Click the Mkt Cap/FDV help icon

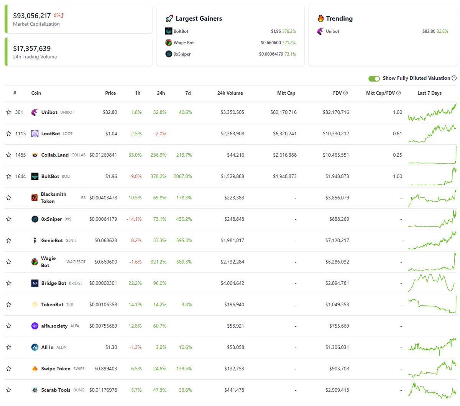coord(399,93)
